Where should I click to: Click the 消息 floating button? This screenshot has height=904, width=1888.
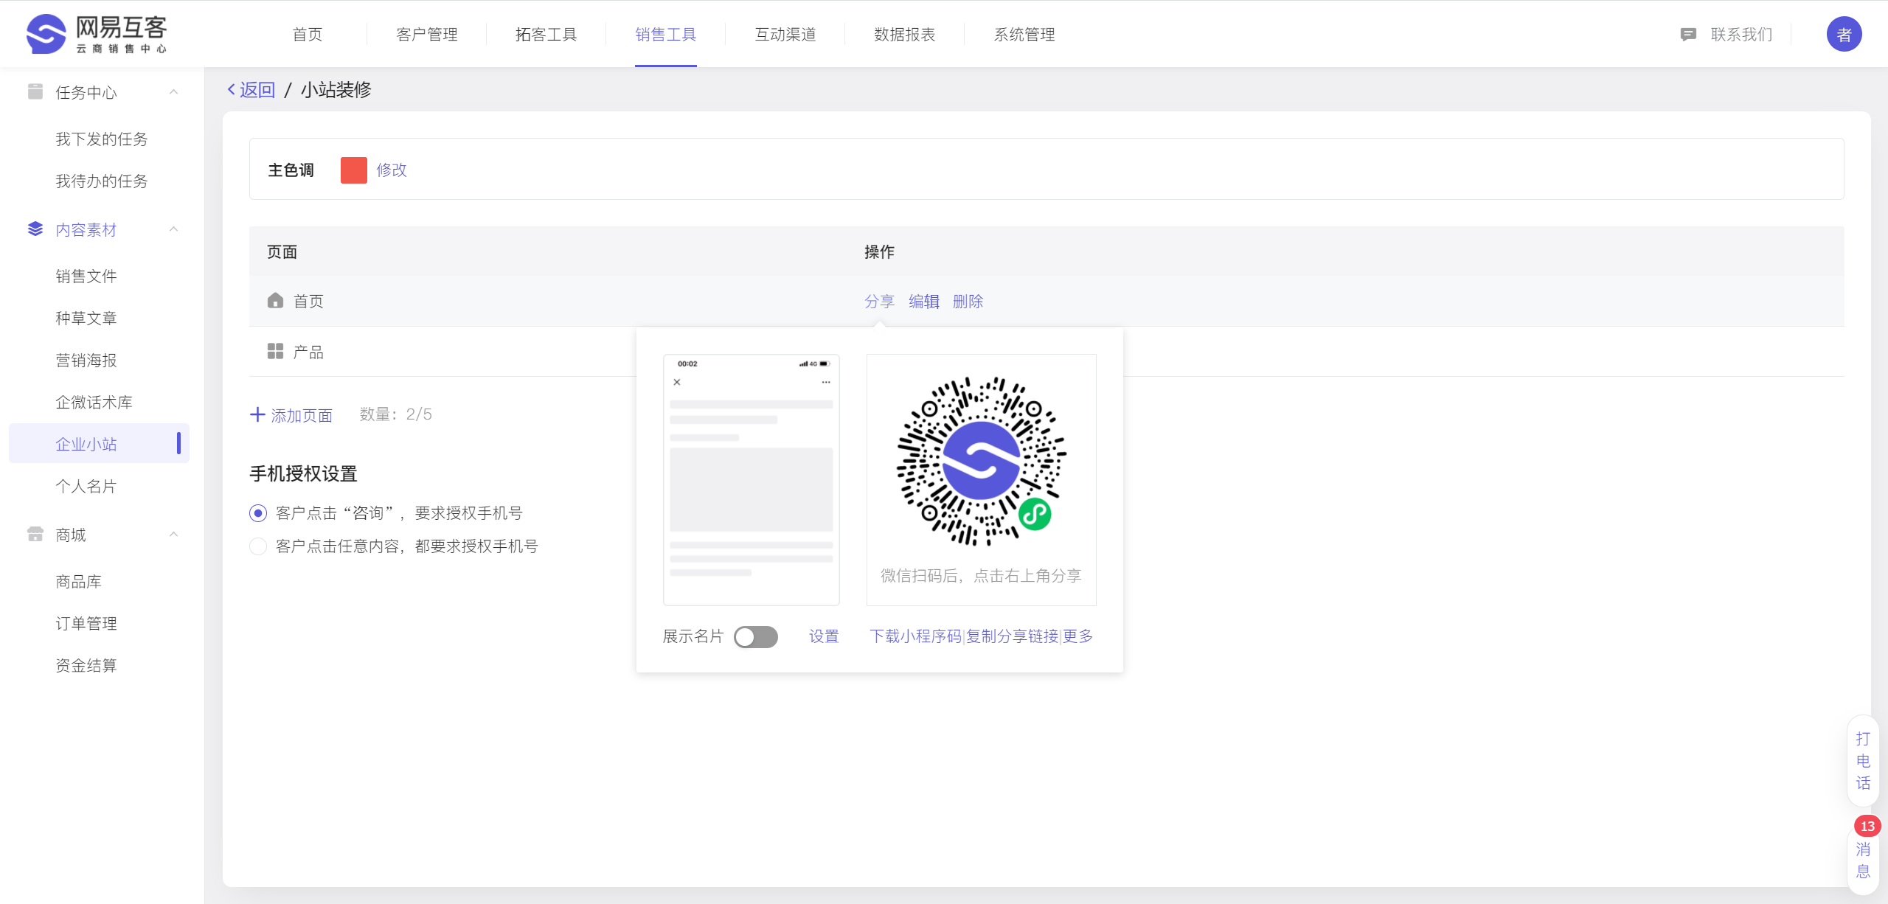click(1863, 860)
